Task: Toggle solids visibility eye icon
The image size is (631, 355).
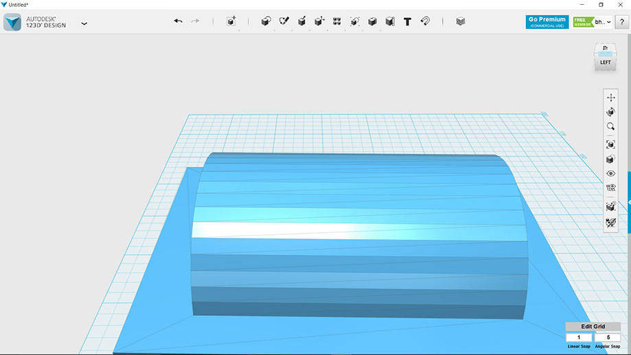Action: pos(611,174)
